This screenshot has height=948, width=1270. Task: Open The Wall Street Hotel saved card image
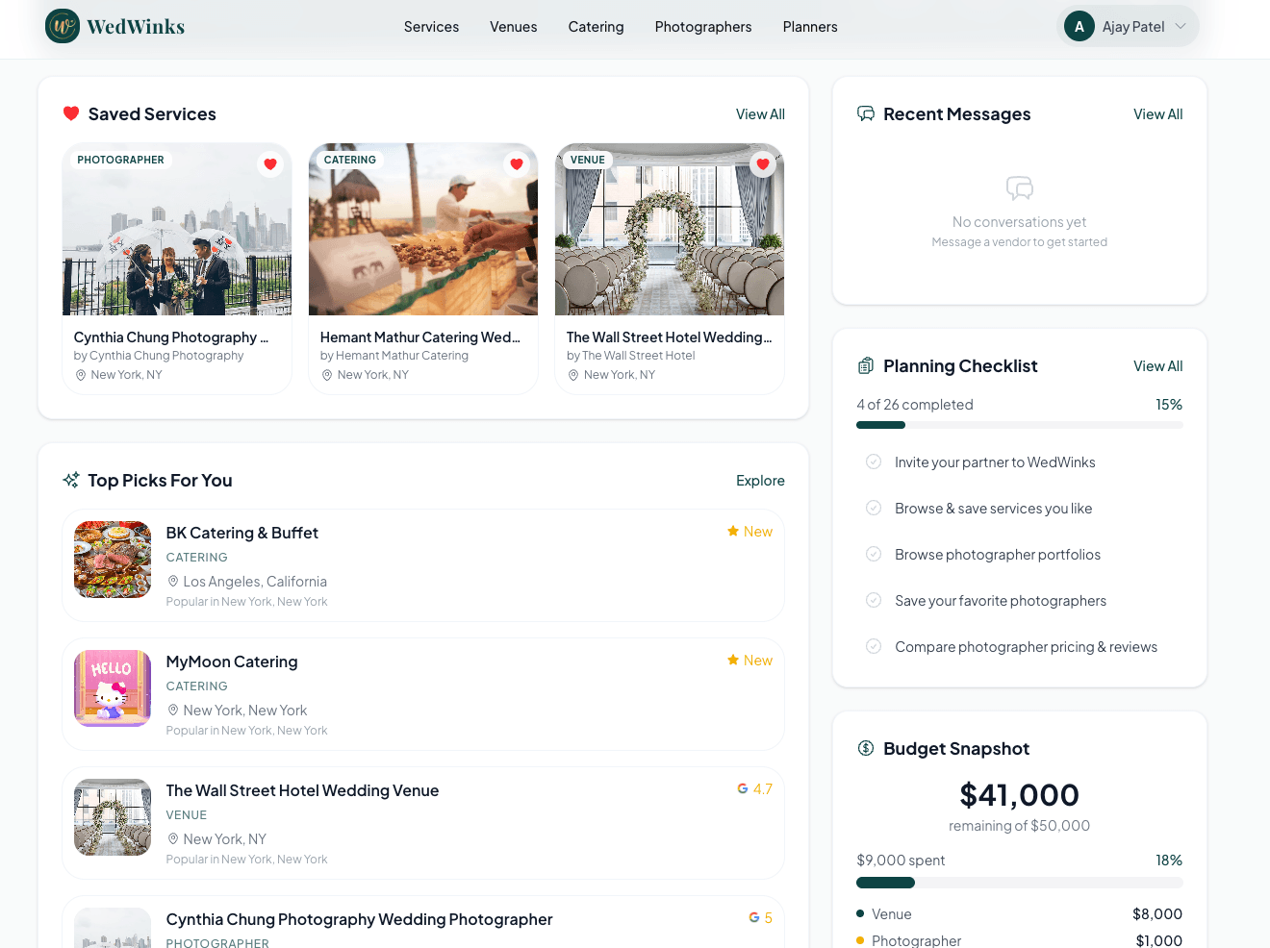tap(670, 229)
